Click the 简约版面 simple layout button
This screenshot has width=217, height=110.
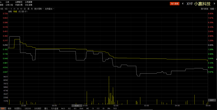coord(204,9)
